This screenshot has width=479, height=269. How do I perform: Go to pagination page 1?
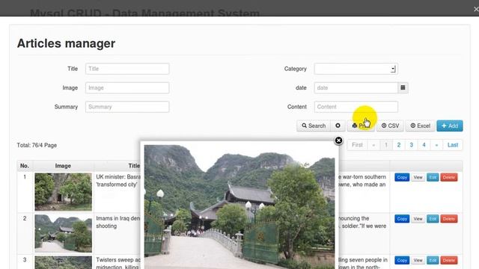386,145
